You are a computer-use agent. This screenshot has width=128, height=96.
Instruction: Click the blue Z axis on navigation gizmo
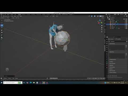(x=100, y=20)
